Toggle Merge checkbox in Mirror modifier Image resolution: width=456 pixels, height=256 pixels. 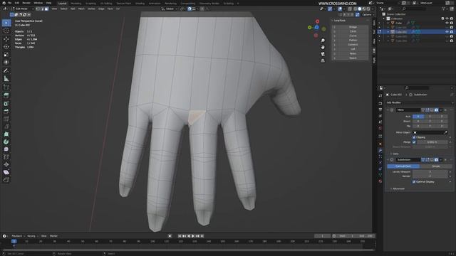pyautogui.click(x=414, y=142)
